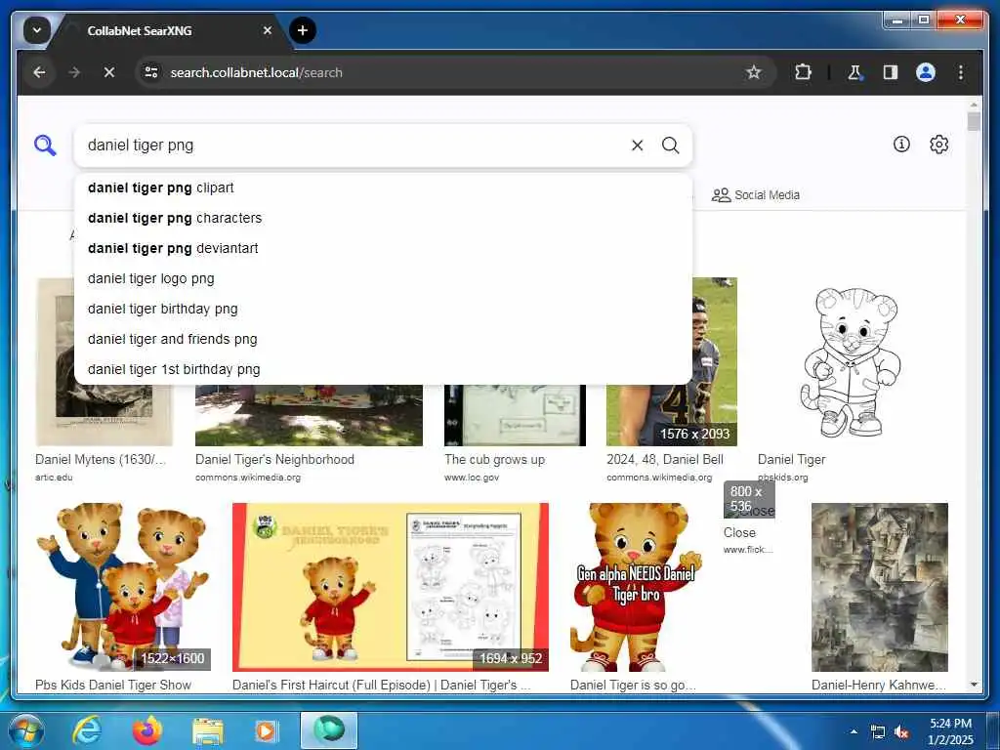1000x750 pixels.
Task: Select suggestion daniel tiger png characters
Action: (x=383, y=218)
